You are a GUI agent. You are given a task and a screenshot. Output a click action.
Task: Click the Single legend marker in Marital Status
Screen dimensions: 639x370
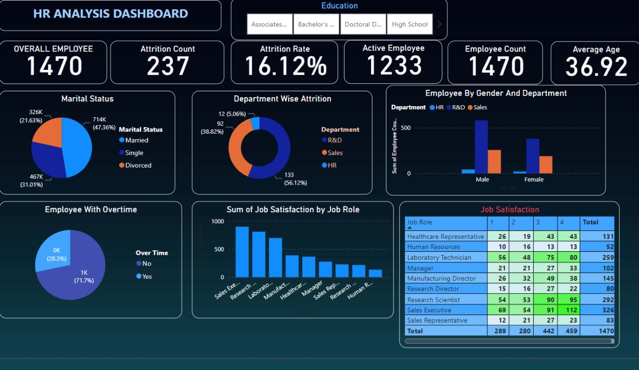point(122,153)
